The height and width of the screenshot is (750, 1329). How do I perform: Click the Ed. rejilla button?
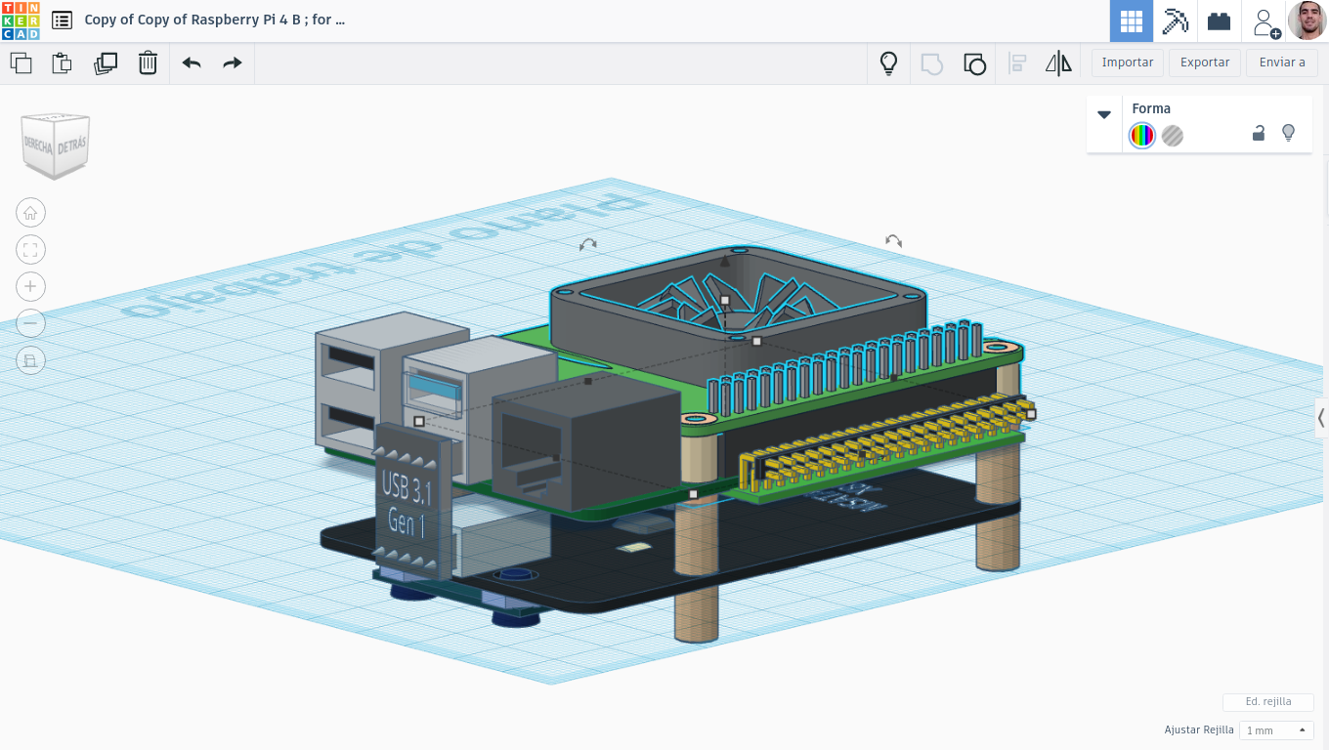pos(1268,702)
